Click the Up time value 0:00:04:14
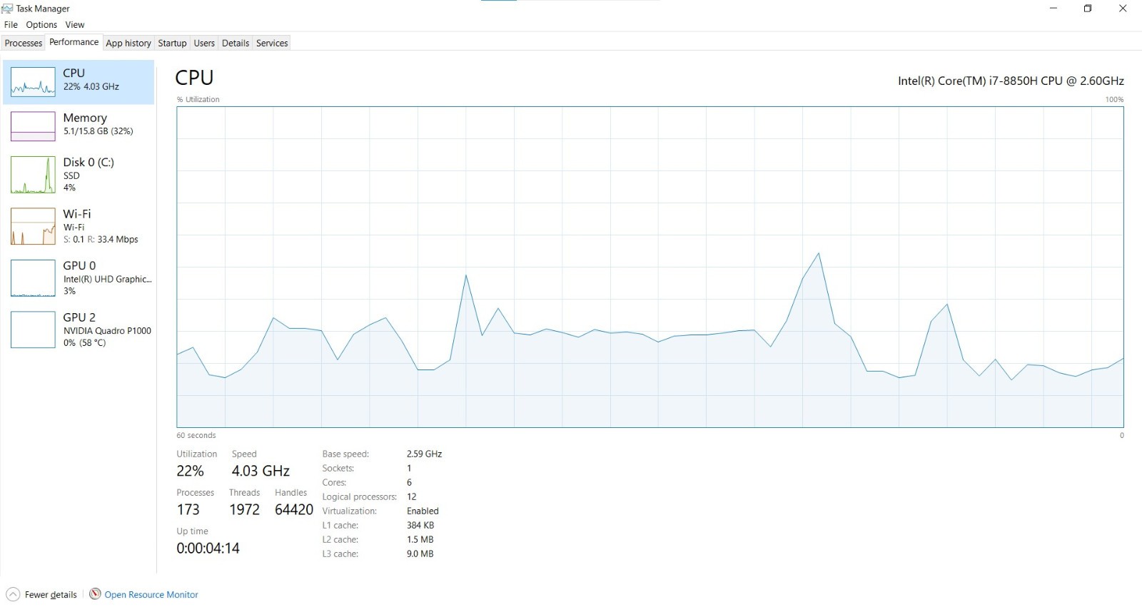This screenshot has height=612, width=1142. 208,548
